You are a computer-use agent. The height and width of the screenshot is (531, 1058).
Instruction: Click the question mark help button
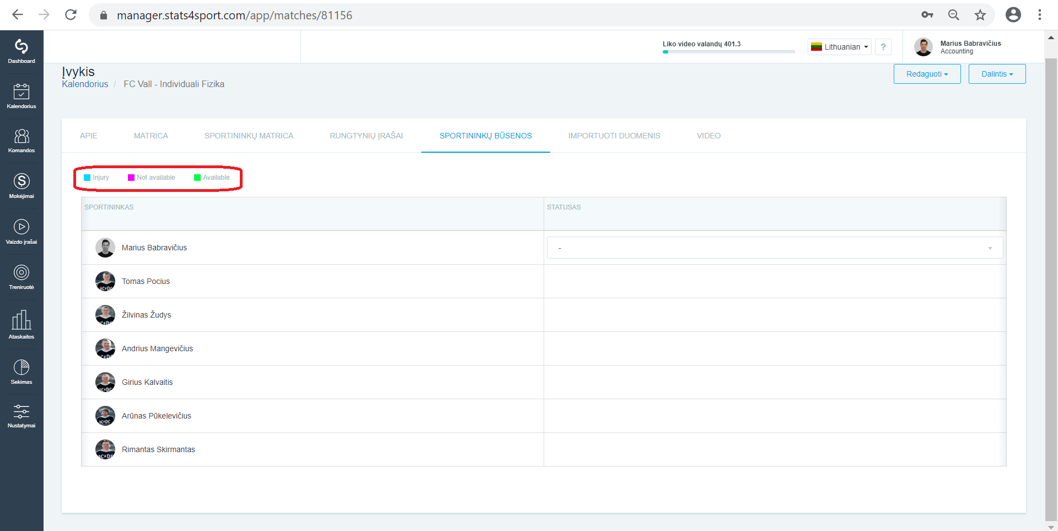[883, 47]
